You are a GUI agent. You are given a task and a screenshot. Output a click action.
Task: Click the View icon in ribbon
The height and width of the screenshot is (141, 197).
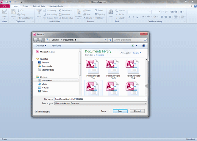(5, 12)
